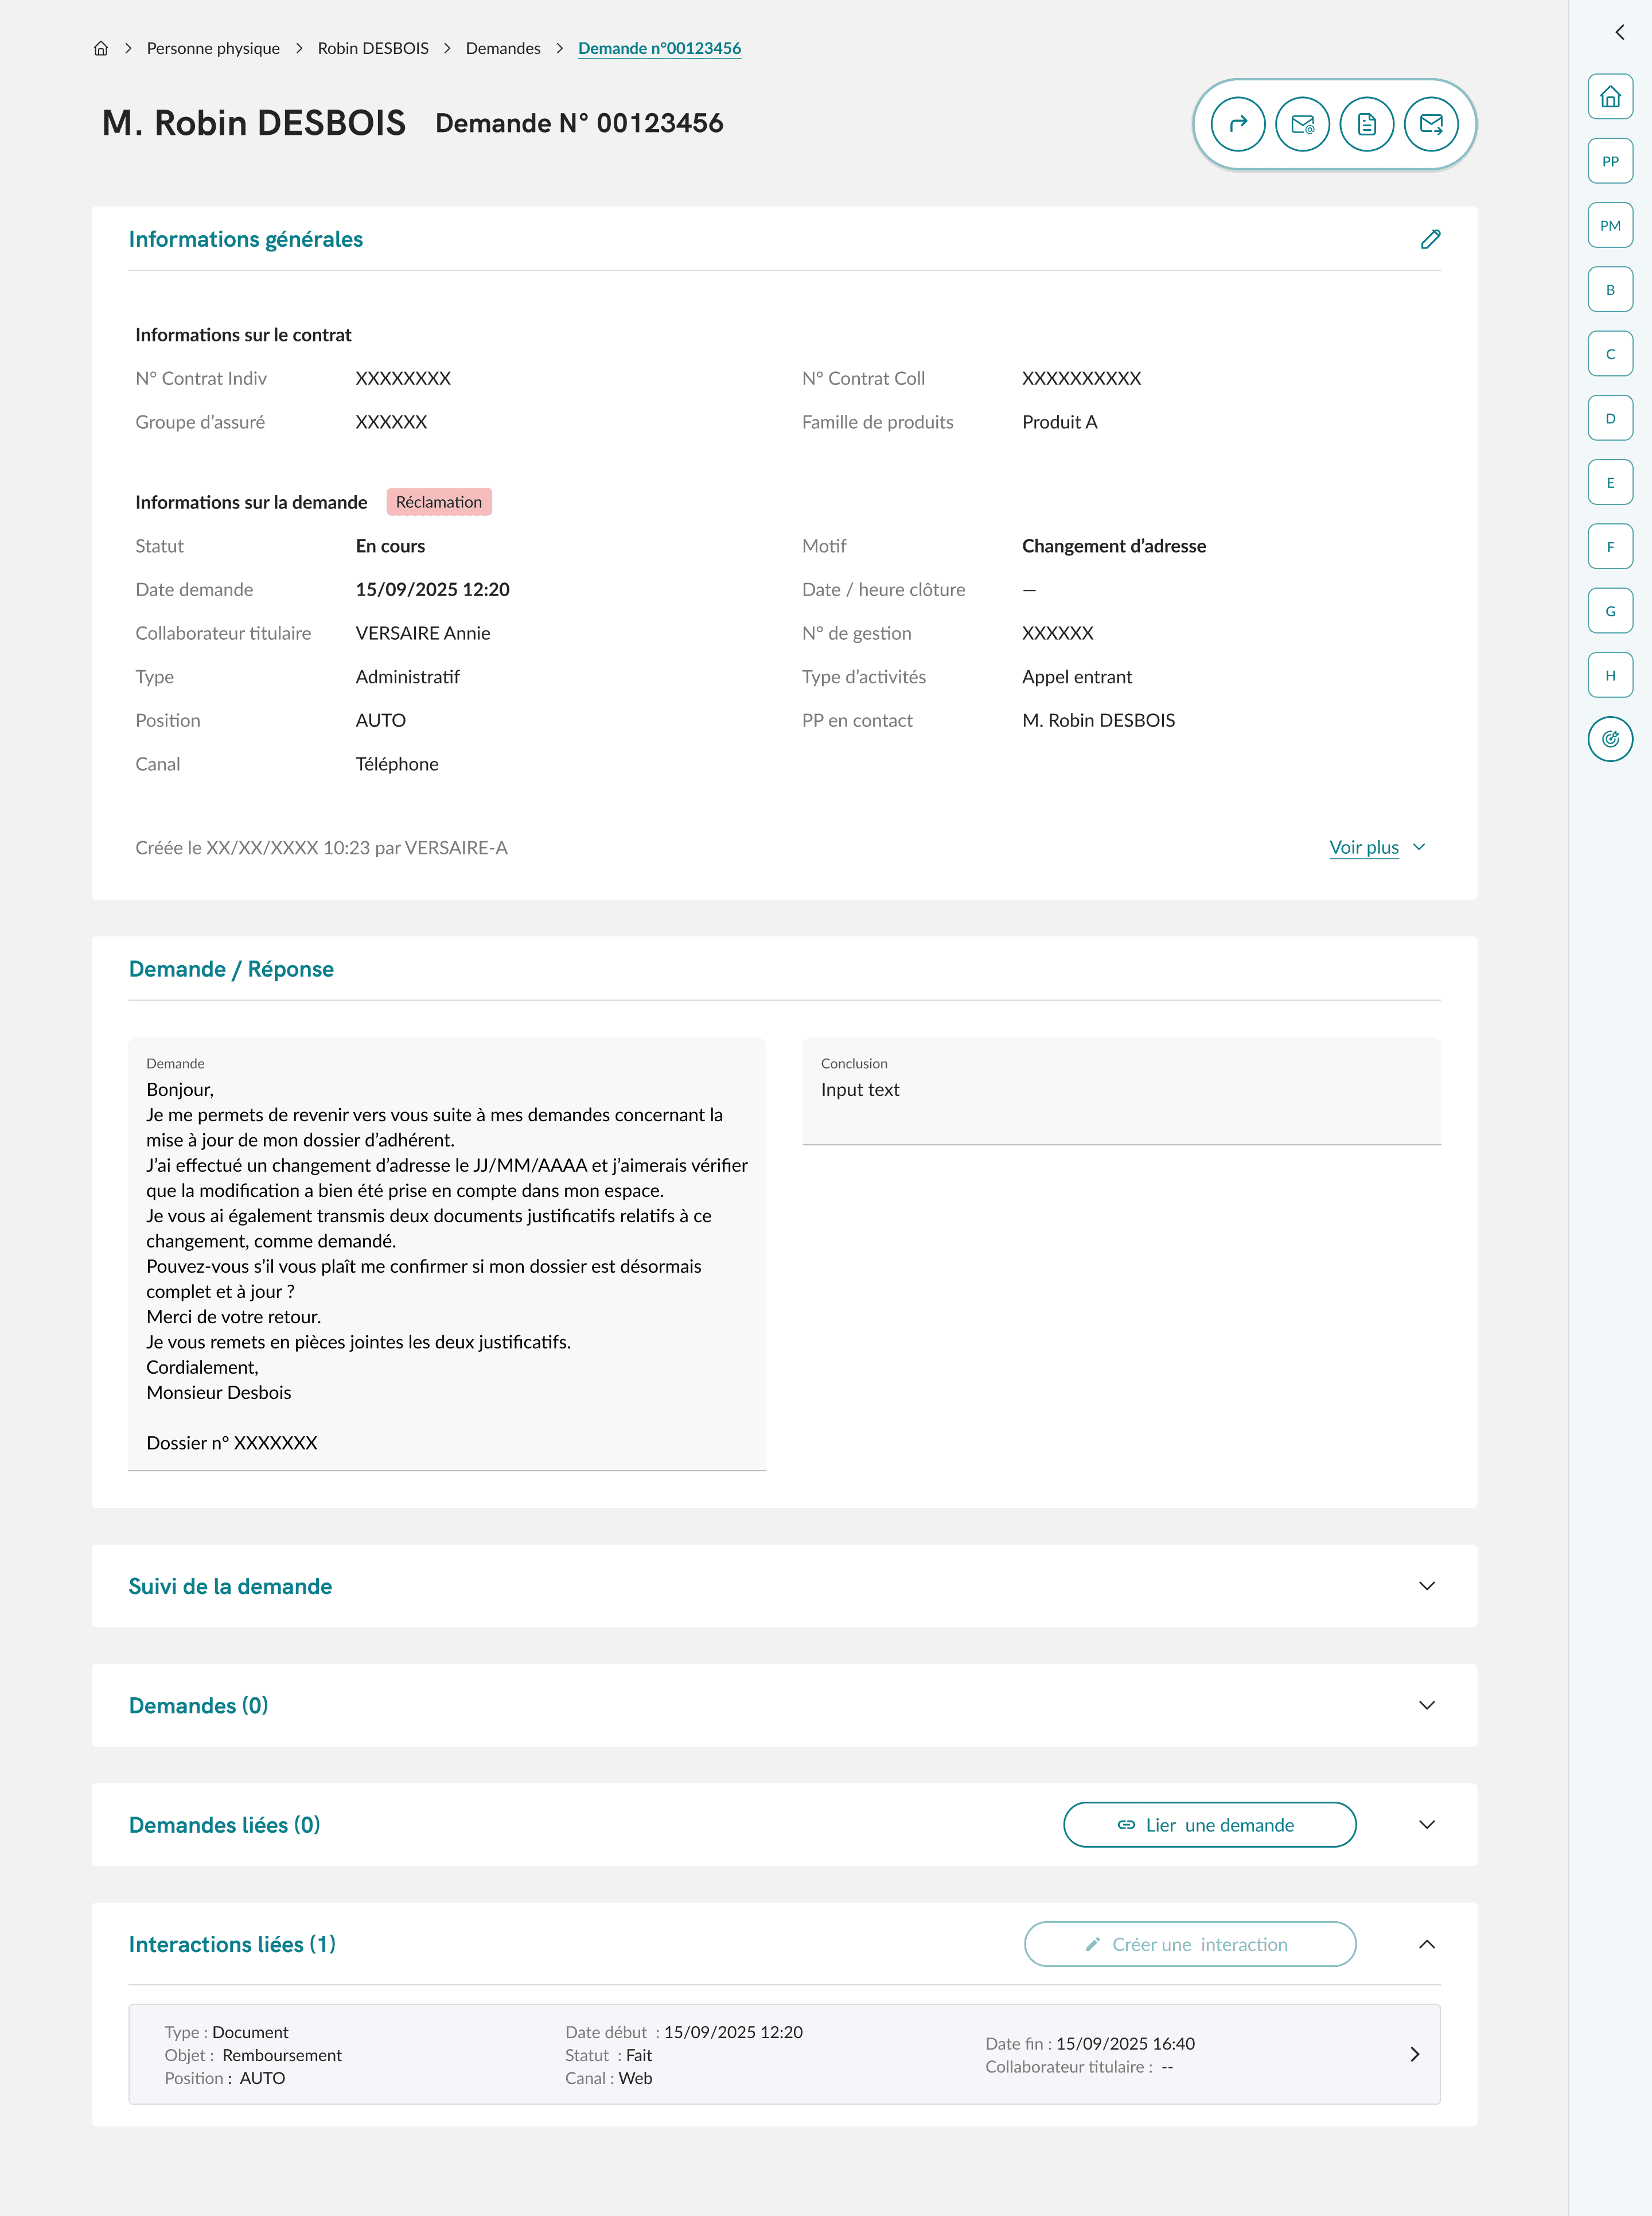Open the sidebar home icon
The image size is (1652, 2216).
pos(1609,97)
